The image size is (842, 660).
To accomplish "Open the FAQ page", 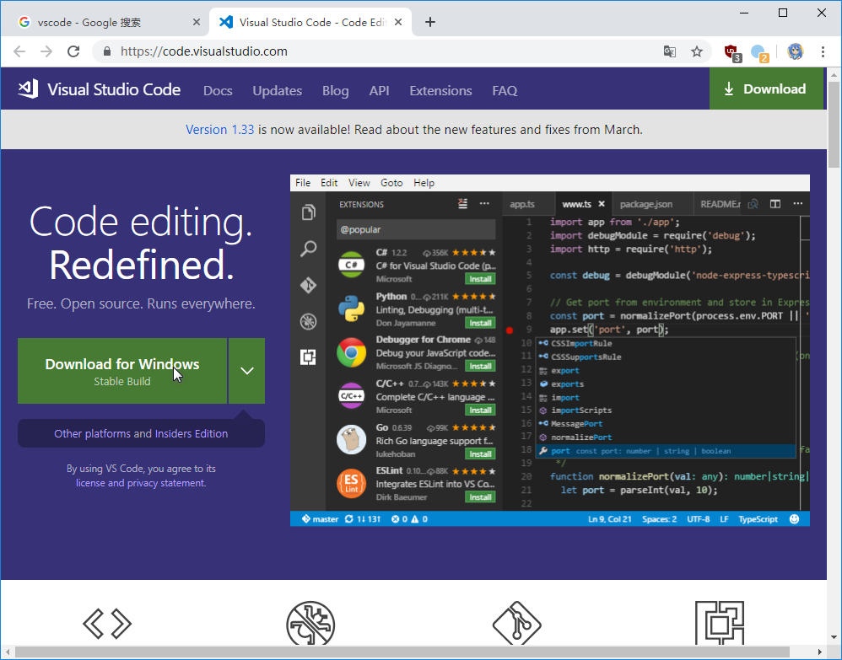I will tap(505, 91).
